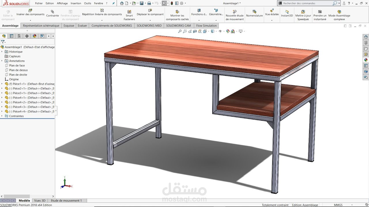Toggle the Instant3D tool
Viewport: 369px width, 207px height.
(287, 14)
